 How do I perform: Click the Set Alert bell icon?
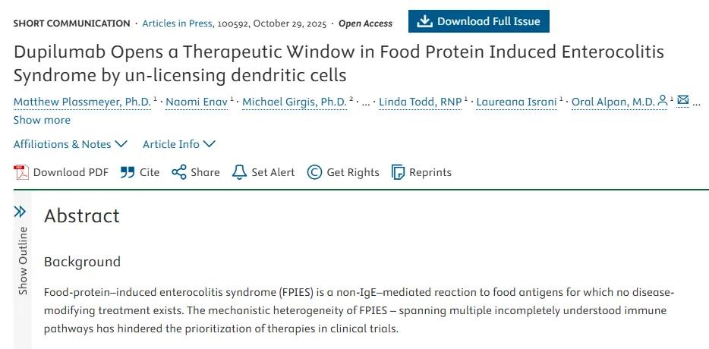239,172
